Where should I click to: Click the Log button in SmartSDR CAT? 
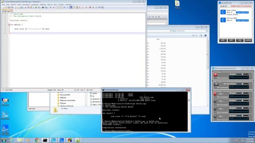pyautogui.click(x=240, y=41)
